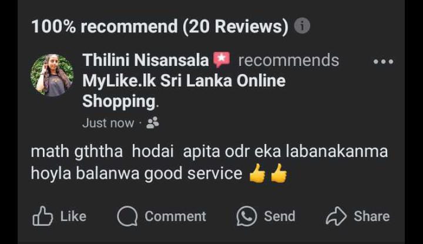
Task: Click the arrow Share icon
Action: (x=336, y=216)
